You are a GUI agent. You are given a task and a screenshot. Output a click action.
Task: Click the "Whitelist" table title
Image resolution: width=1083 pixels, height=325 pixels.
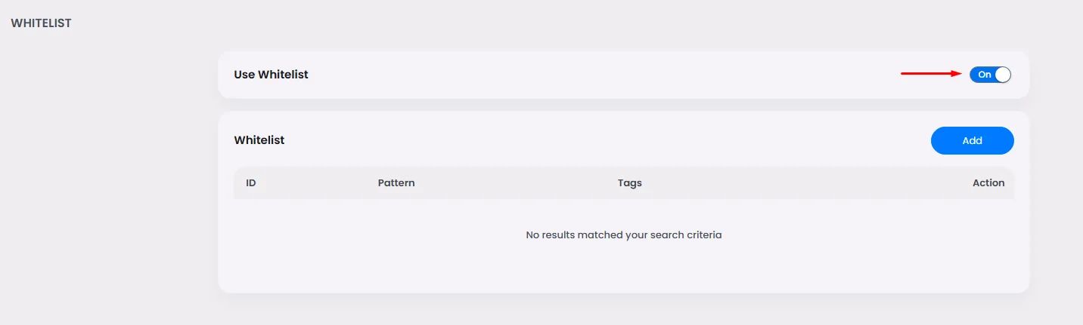(x=259, y=140)
